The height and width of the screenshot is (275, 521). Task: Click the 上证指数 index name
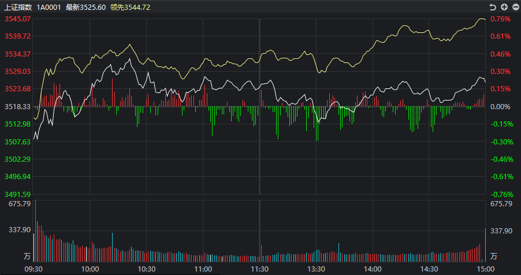tap(18, 7)
